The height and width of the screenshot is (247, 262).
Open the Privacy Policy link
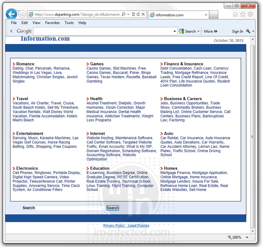[x=114, y=226]
